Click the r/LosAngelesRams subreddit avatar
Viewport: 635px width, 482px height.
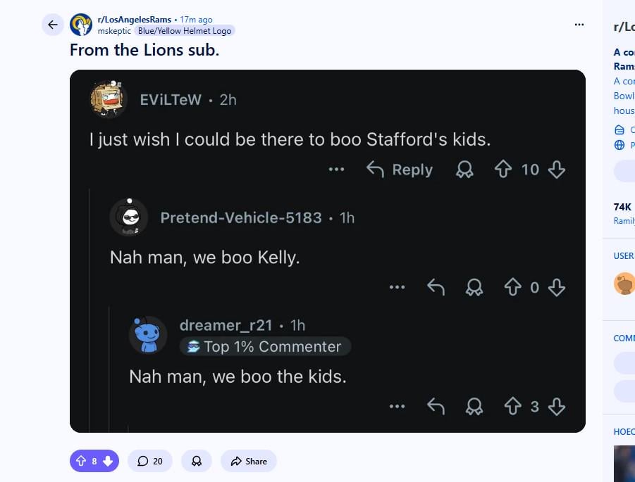coord(80,24)
